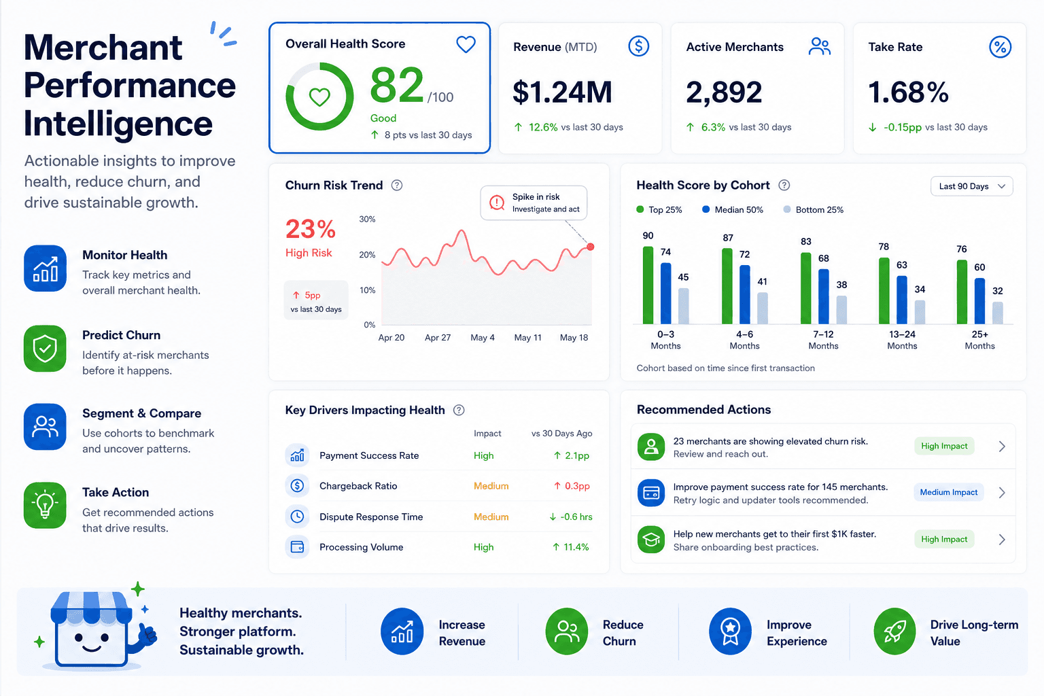Screen dimensions: 1044x696
Task: Click the Increase Revenue chart icon
Action: (402, 631)
